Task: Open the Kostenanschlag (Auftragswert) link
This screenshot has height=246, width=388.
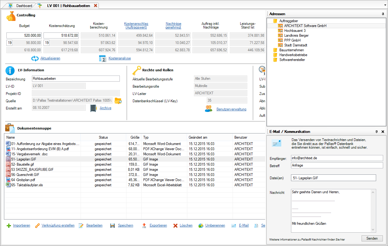Action: click(136, 25)
